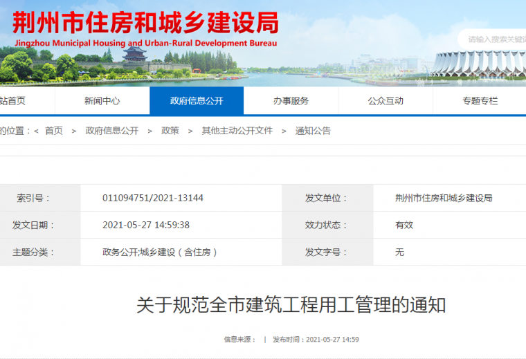This screenshot has width=526, height=359.
Task: Open the 通知公告 breadcrumb link
Action: pyautogui.click(x=313, y=131)
